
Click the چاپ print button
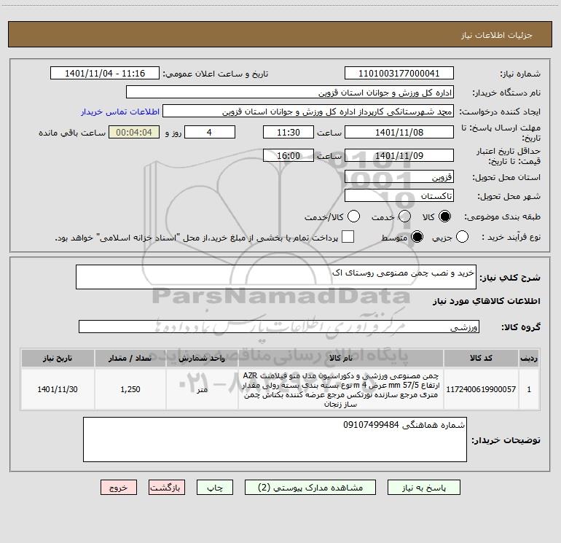[215, 488]
